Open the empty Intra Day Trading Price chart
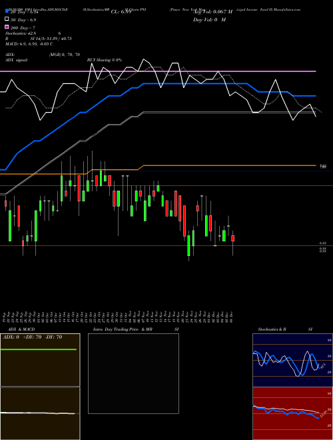 [x=133, y=373]
